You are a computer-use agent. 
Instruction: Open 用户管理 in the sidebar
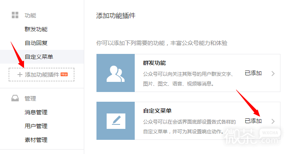[x=36, y=126]
